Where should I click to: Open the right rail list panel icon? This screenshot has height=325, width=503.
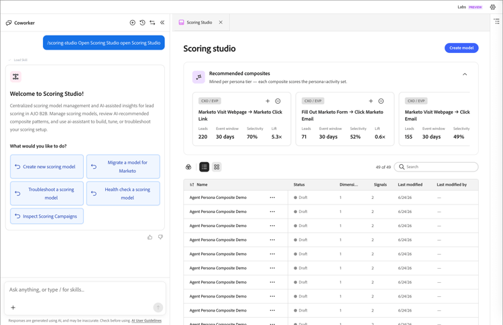coord(496,21)
